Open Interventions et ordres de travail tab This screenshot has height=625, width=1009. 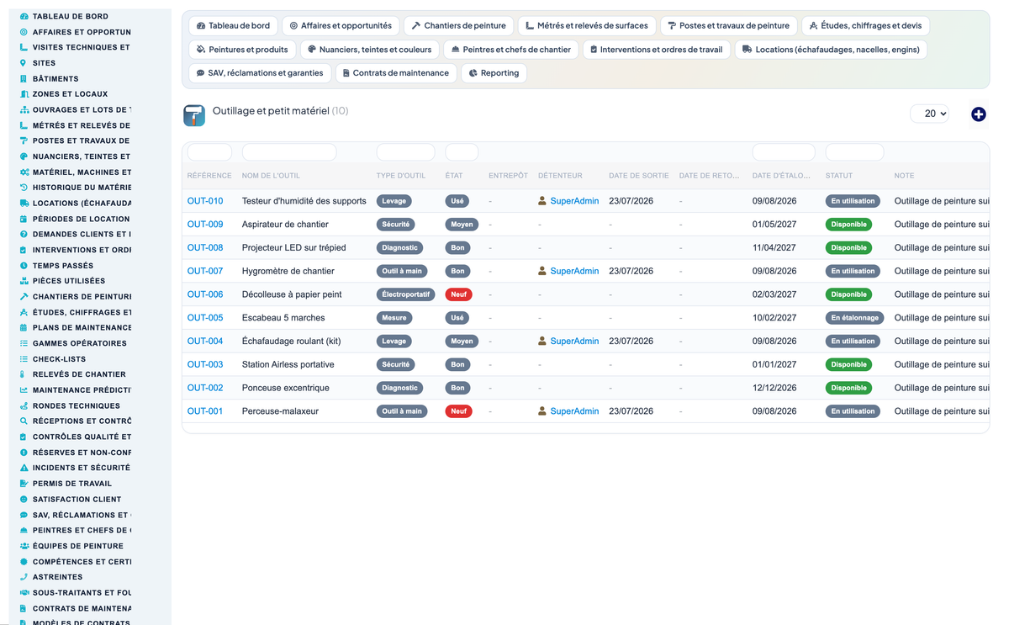[x=657, y=50]
